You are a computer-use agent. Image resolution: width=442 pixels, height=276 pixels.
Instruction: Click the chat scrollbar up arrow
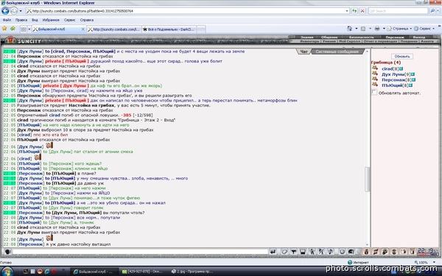tap(367, 52)
